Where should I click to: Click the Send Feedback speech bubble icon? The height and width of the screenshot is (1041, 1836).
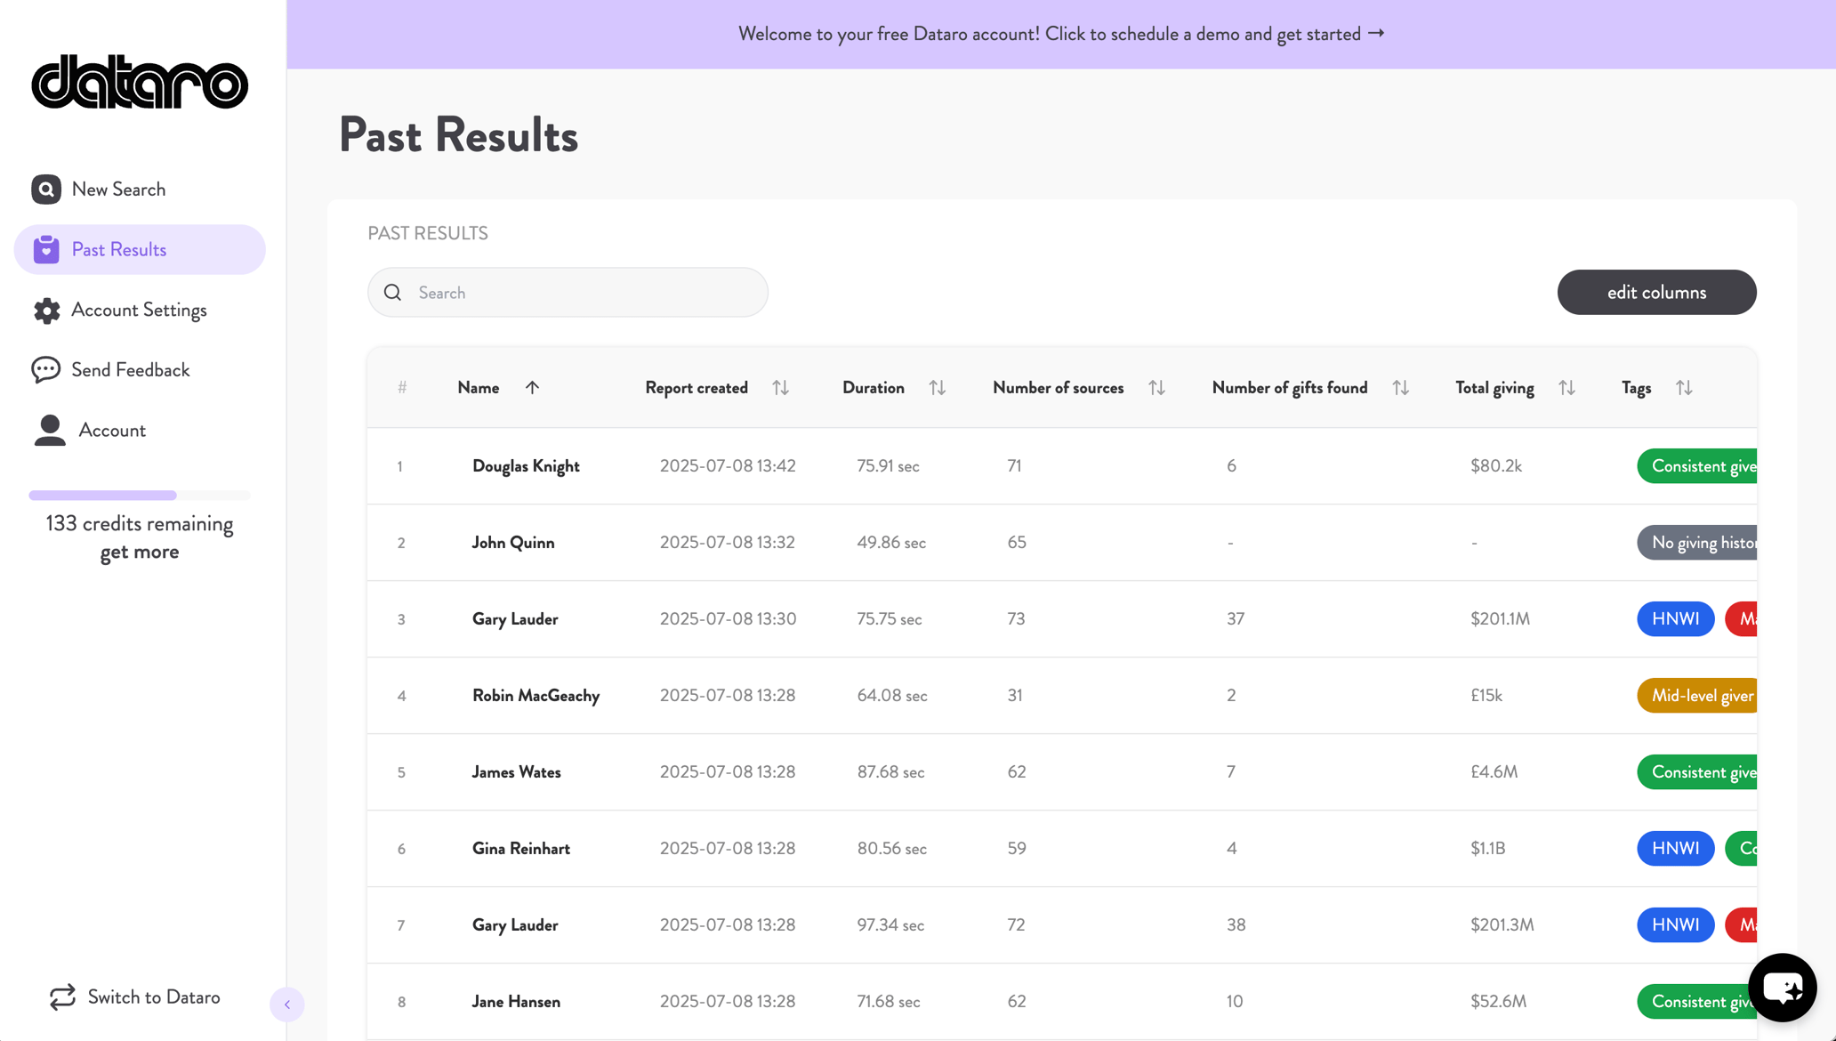(x=46, y=370)
